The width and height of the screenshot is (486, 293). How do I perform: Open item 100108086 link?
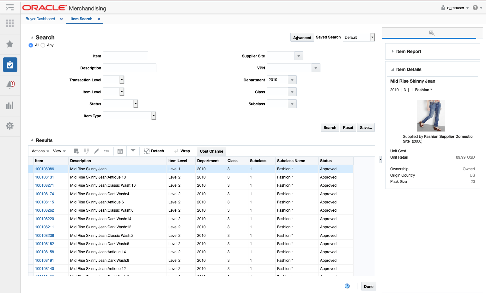(44, 169)
